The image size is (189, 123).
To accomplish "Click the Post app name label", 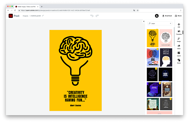I will [x=16, y=16].
